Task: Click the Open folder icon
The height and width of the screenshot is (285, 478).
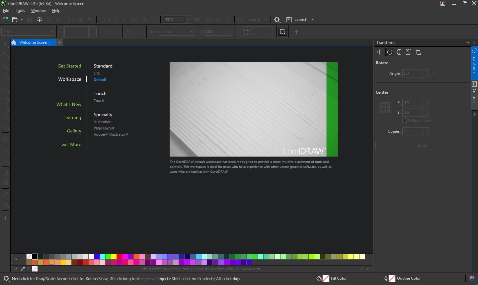Action: [15, 20]
